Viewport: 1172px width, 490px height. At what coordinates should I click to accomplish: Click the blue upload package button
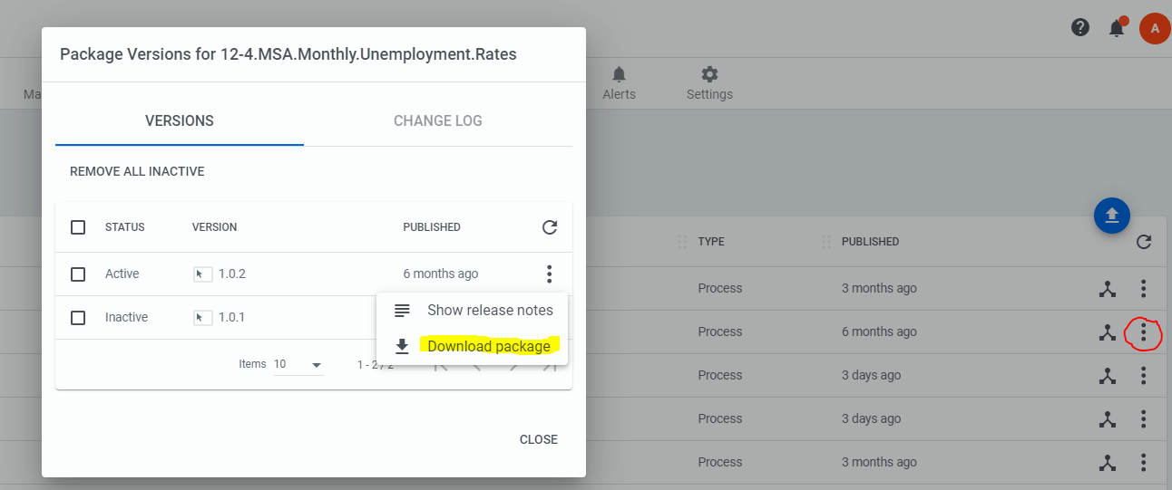(x=1112, y=216)
